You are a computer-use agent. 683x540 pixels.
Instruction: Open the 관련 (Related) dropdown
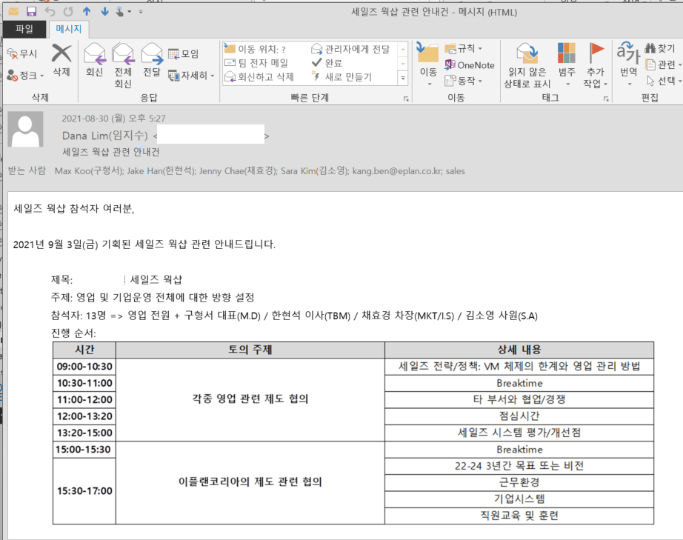click(x=662, y=64)
